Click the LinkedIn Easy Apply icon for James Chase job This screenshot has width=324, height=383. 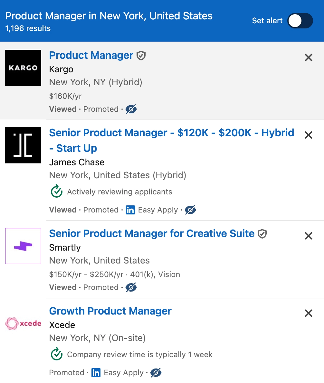point(130,210)
